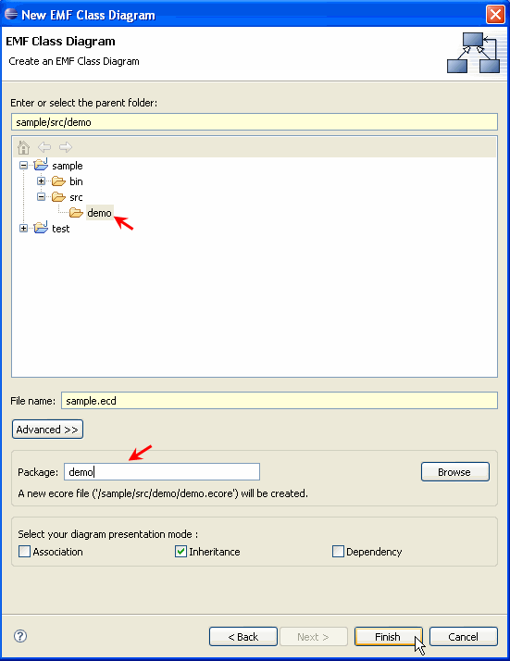
Task: Uncheck the Inheritance checkbox
Action: [x=180, y=552]
